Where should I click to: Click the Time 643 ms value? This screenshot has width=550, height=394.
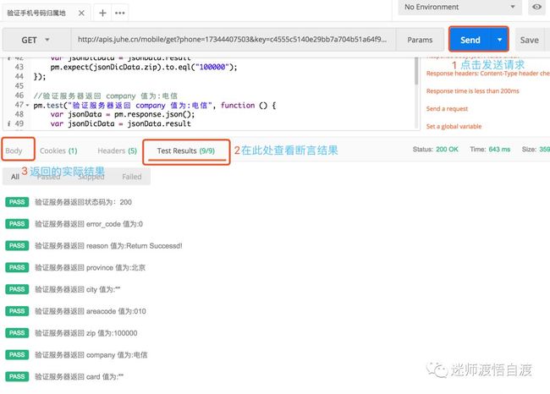point(499,150)
